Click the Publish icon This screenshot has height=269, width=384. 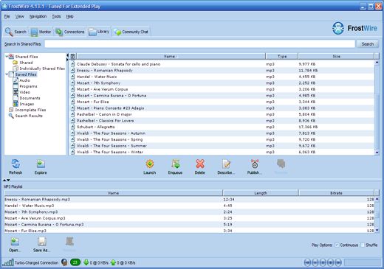point(255,164)
